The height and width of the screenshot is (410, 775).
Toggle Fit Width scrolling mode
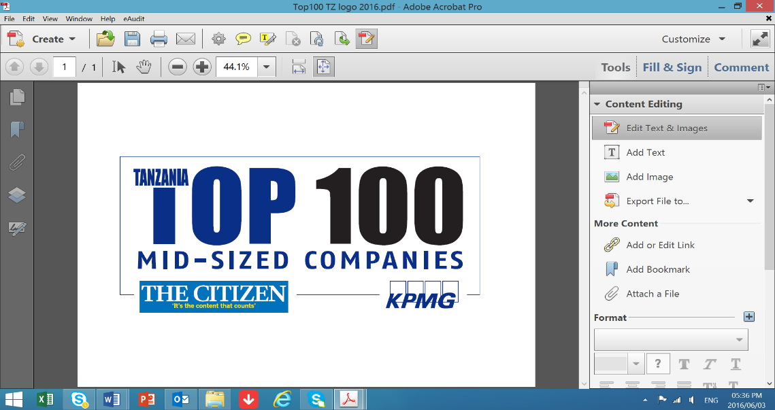[299, 67]
